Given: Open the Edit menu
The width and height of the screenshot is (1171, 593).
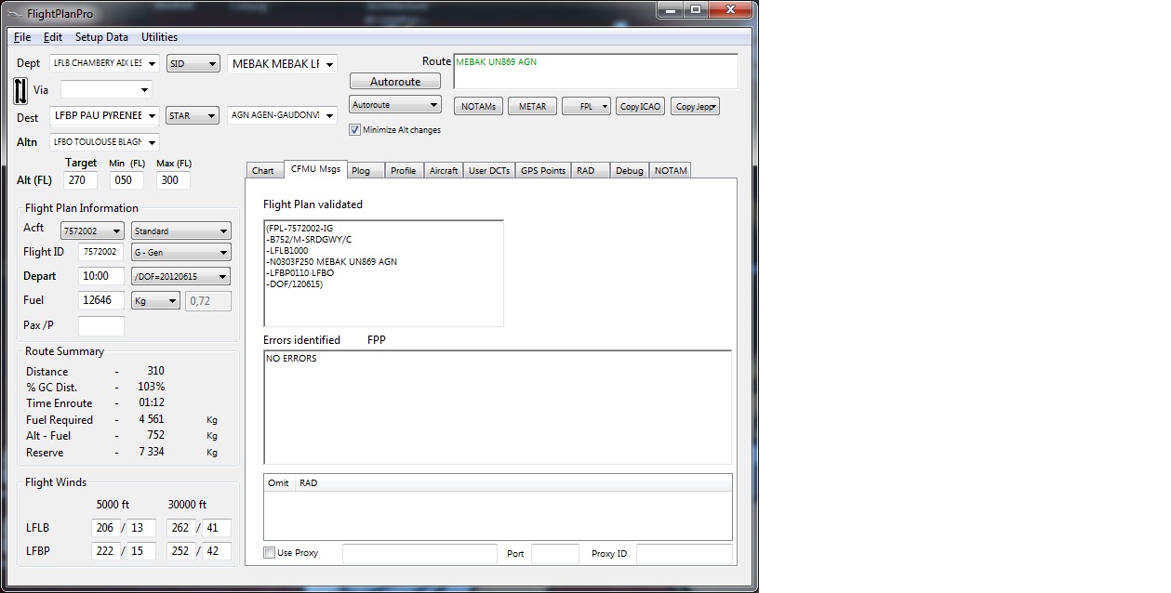Looking at the screenshot, I should 53,37.
